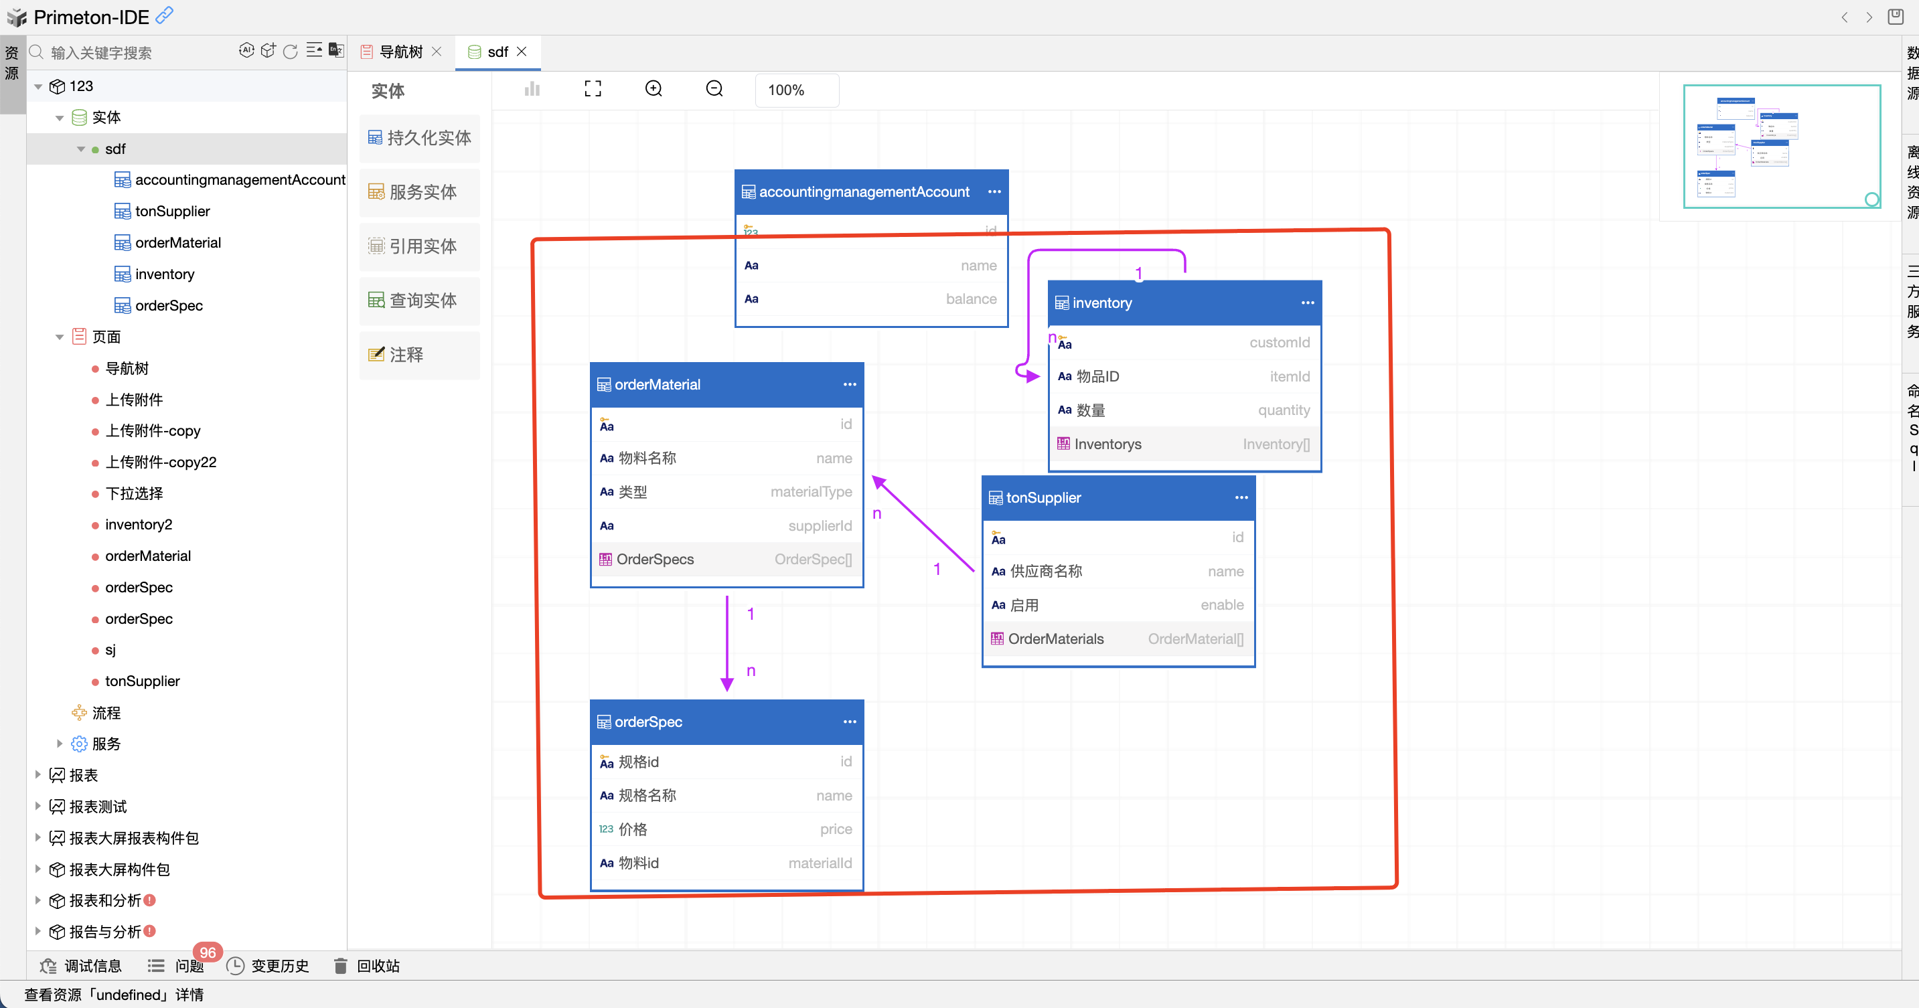Zoom in on the entity canvas

click(x=654, y=89)
